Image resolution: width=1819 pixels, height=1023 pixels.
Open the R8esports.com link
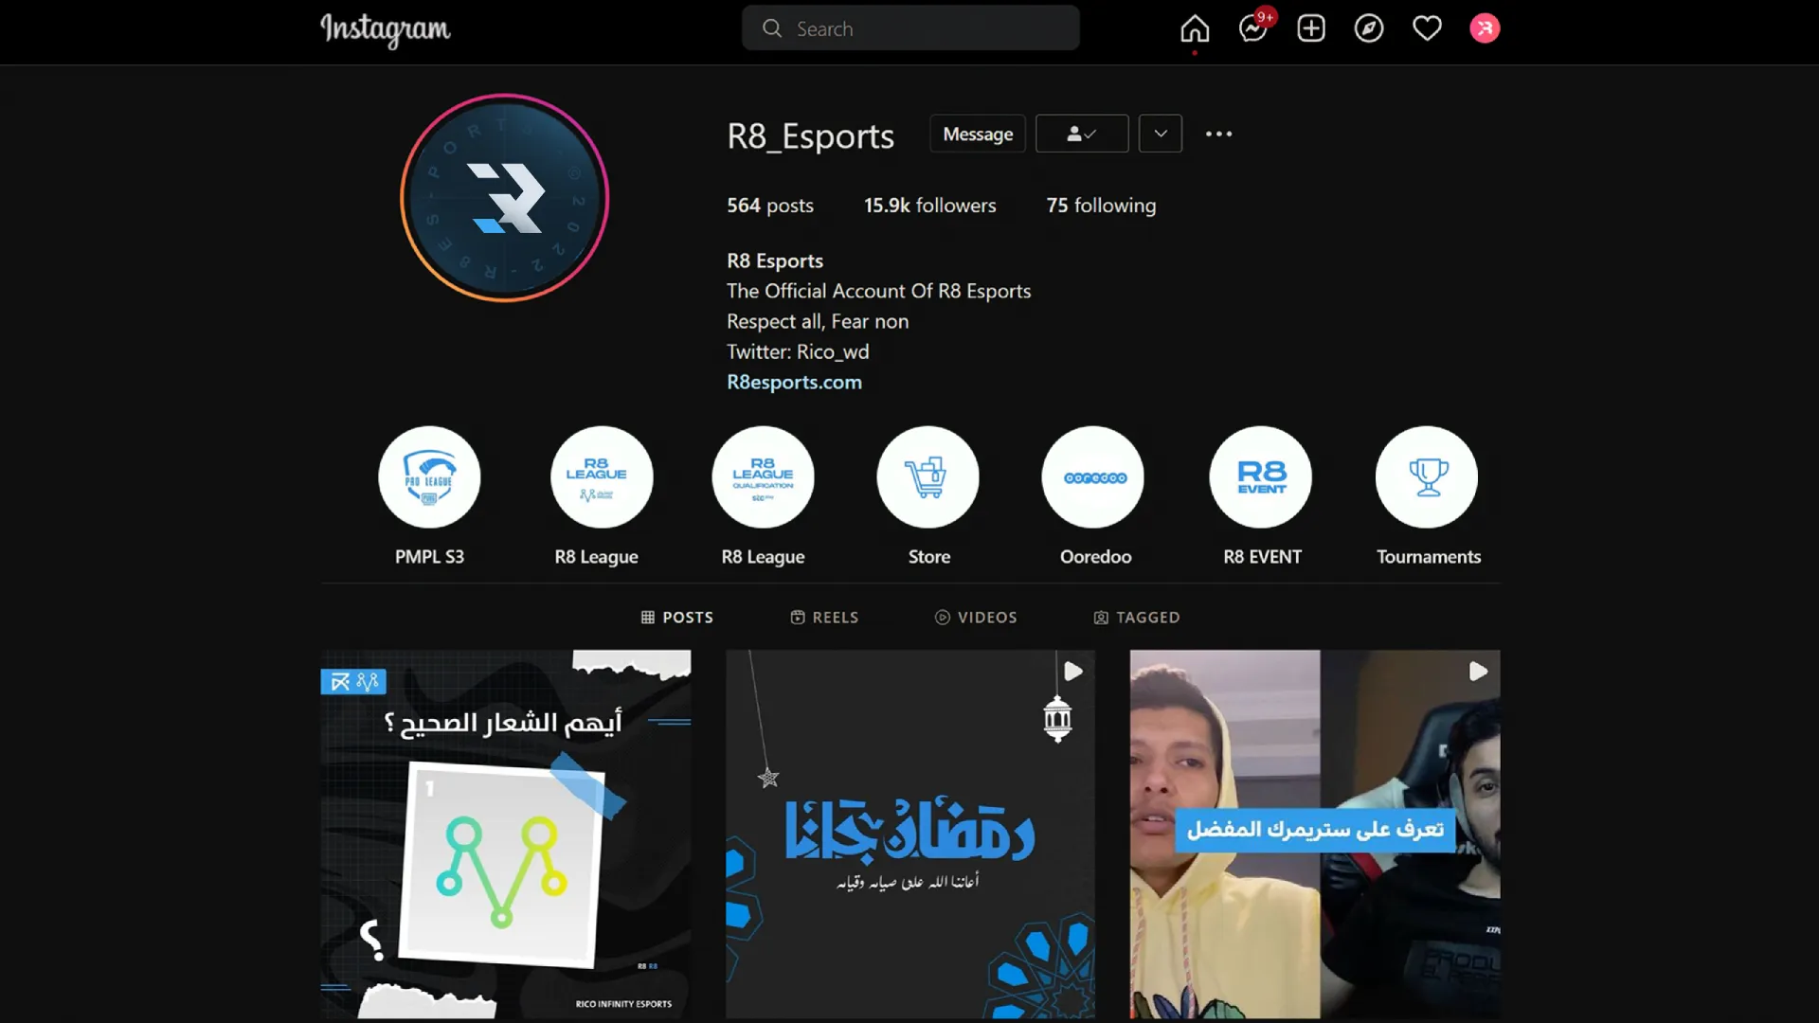click(794, 382)
